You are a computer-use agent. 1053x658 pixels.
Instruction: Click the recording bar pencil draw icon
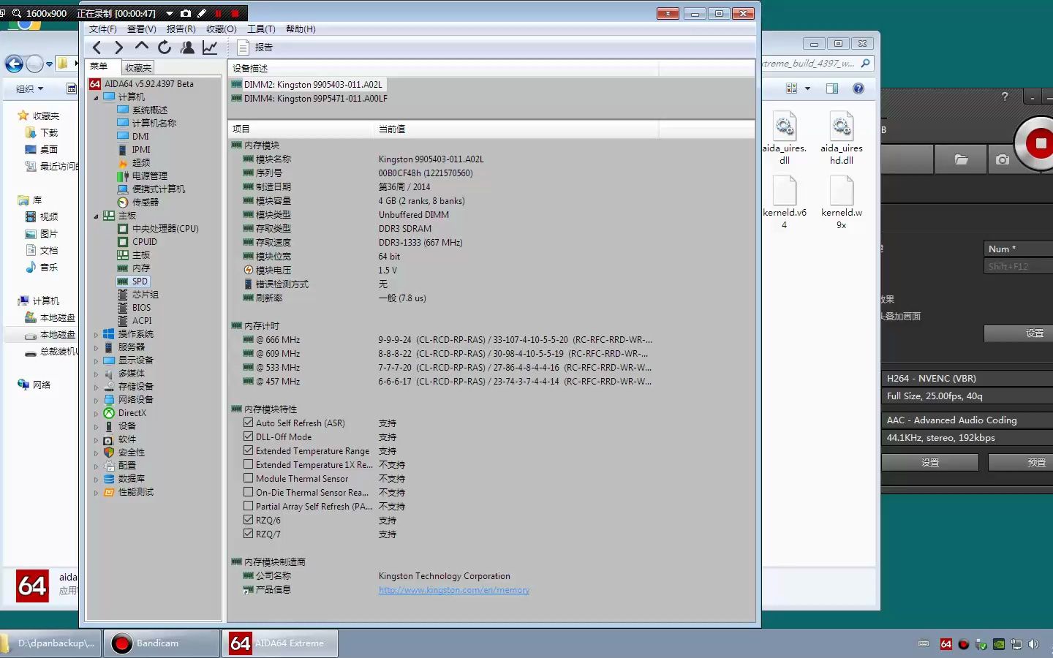[x=202, y=13]
